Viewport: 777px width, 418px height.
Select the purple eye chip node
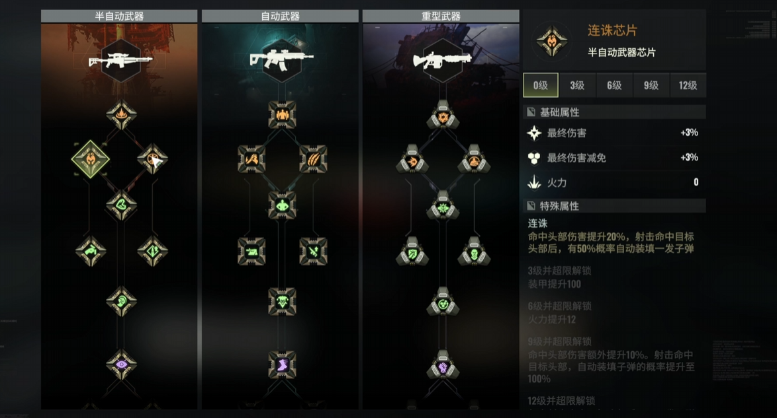point(121,365)
